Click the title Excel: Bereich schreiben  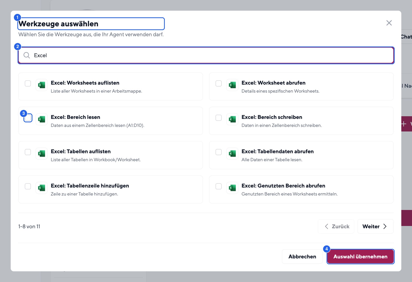(x=272, y=117)
